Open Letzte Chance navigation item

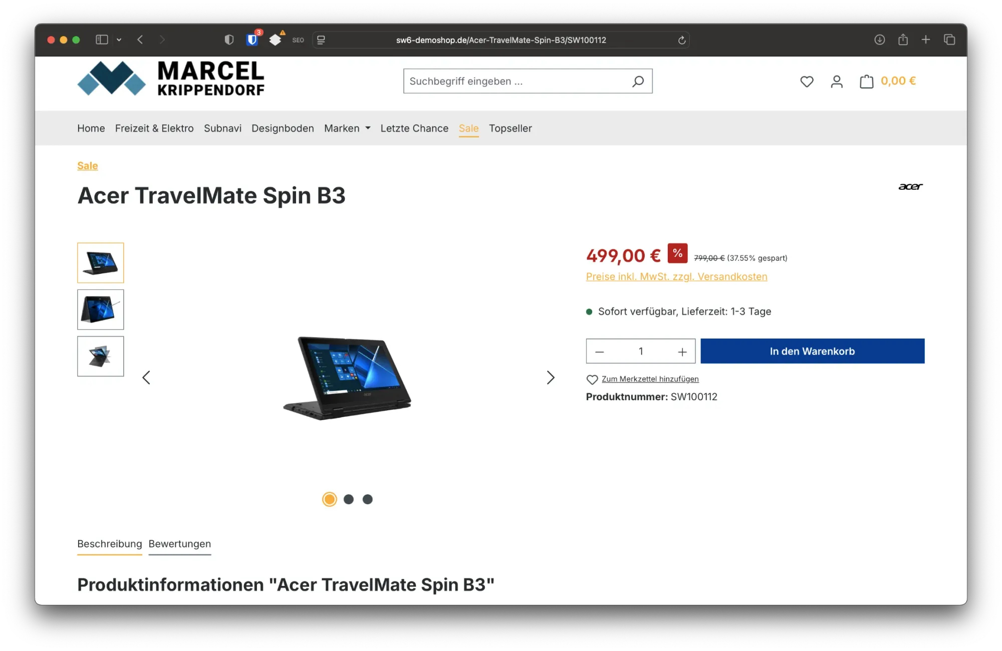[414, 128]
